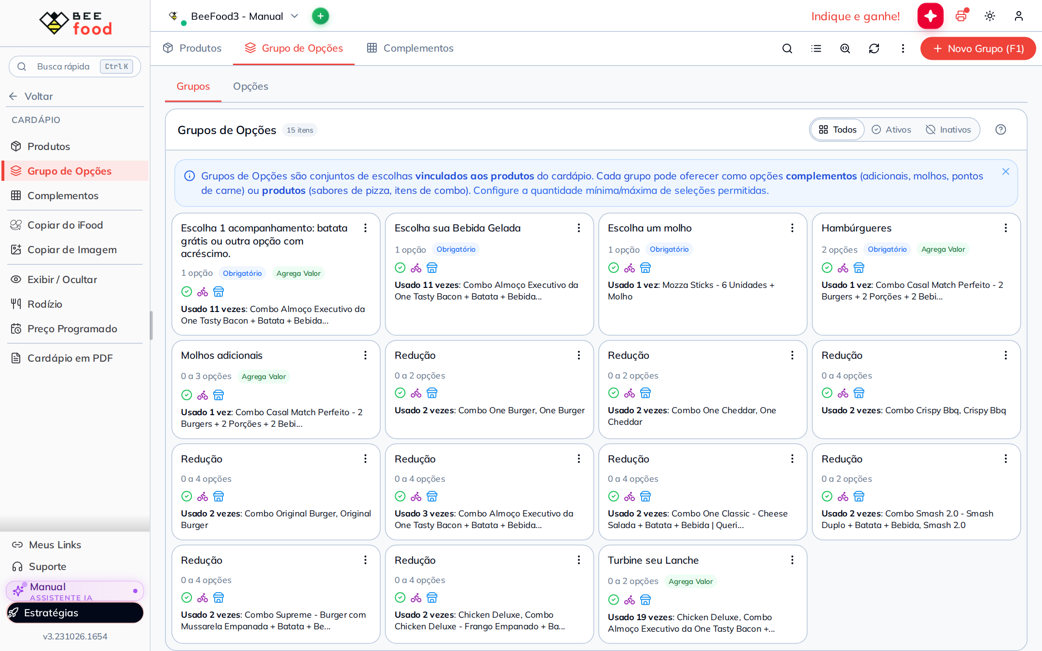Image resolution: width=1042 pixels, height=651 pixels.
Task: Open Cardápio em PDF in sidebar
Action: tap(75, 358)
